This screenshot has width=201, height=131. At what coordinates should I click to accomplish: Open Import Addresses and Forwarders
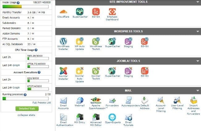(x=194, y=106)
